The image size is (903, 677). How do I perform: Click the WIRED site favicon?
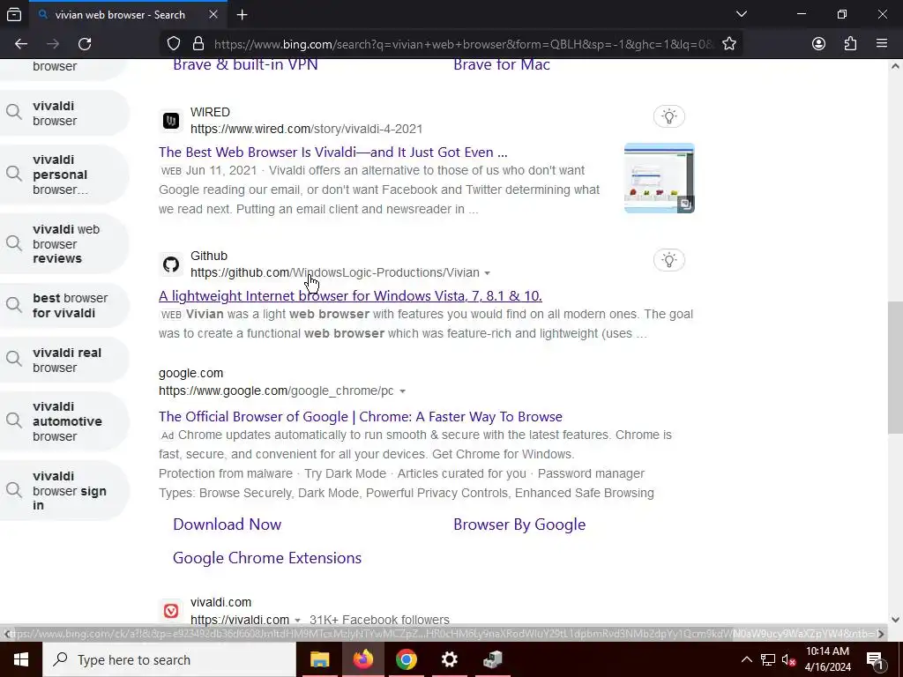(x=171, y=120)
